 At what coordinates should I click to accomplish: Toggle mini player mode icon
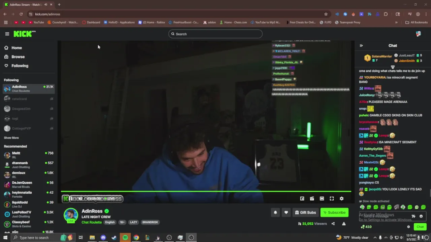302,199
